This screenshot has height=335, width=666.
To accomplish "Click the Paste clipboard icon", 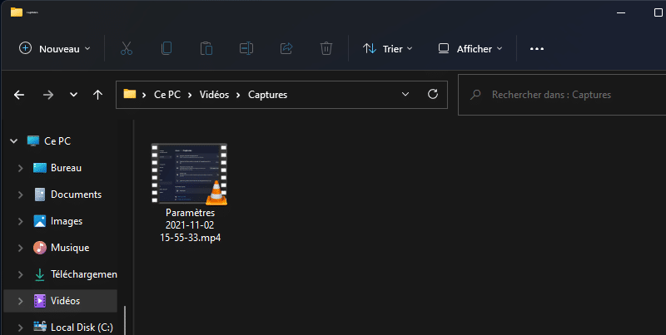I will tap(206, 49).
